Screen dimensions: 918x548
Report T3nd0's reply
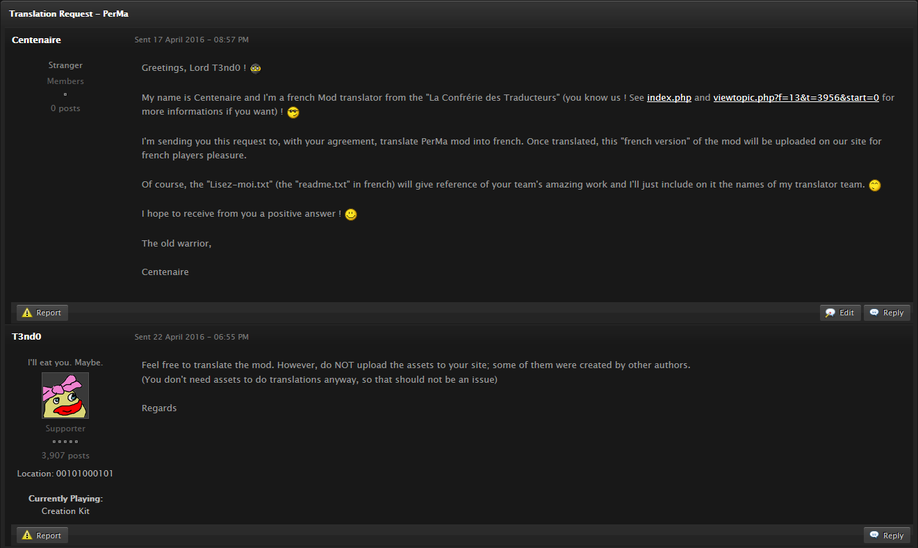[x=42, y=535]
